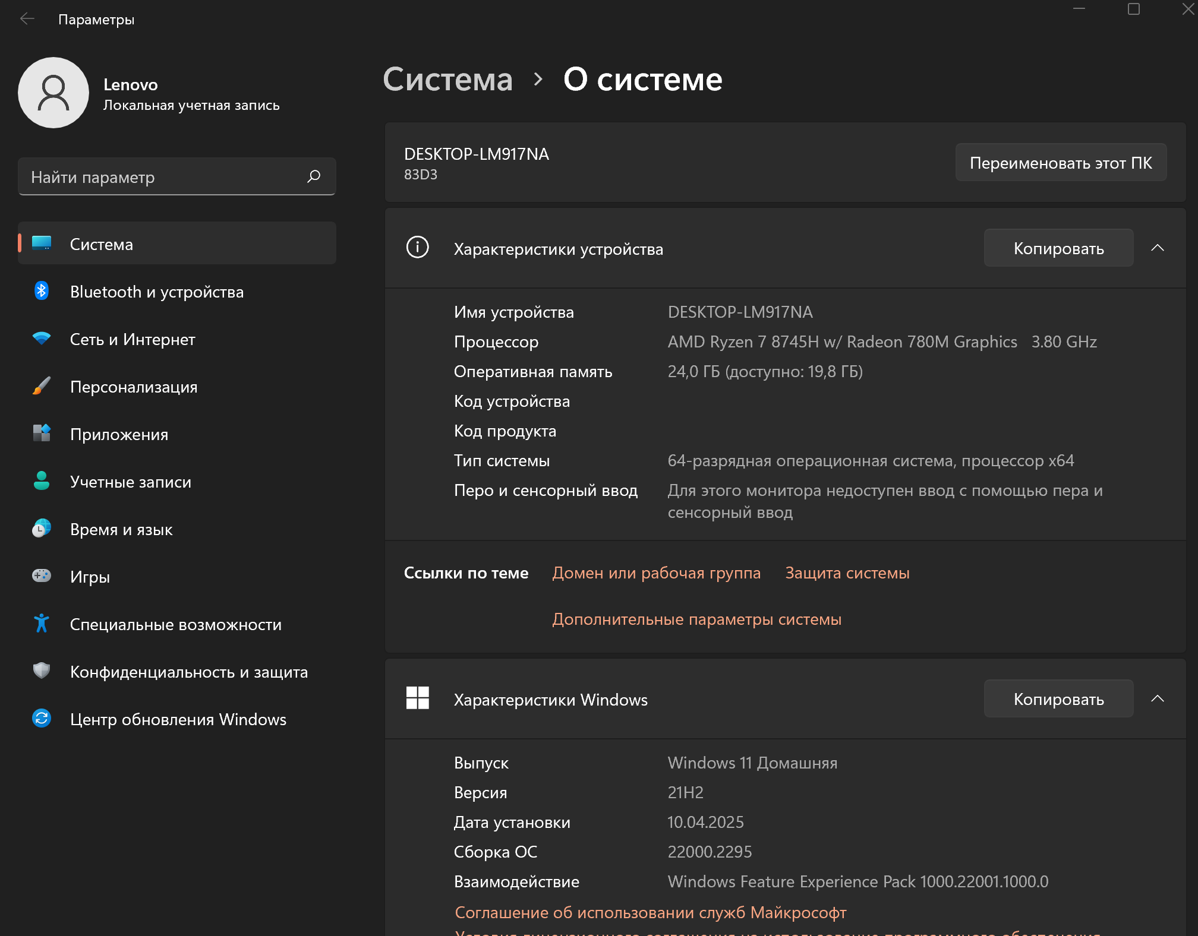Open Время и язык settings
The image size is (1198, 936).
(x=121, y=529)
